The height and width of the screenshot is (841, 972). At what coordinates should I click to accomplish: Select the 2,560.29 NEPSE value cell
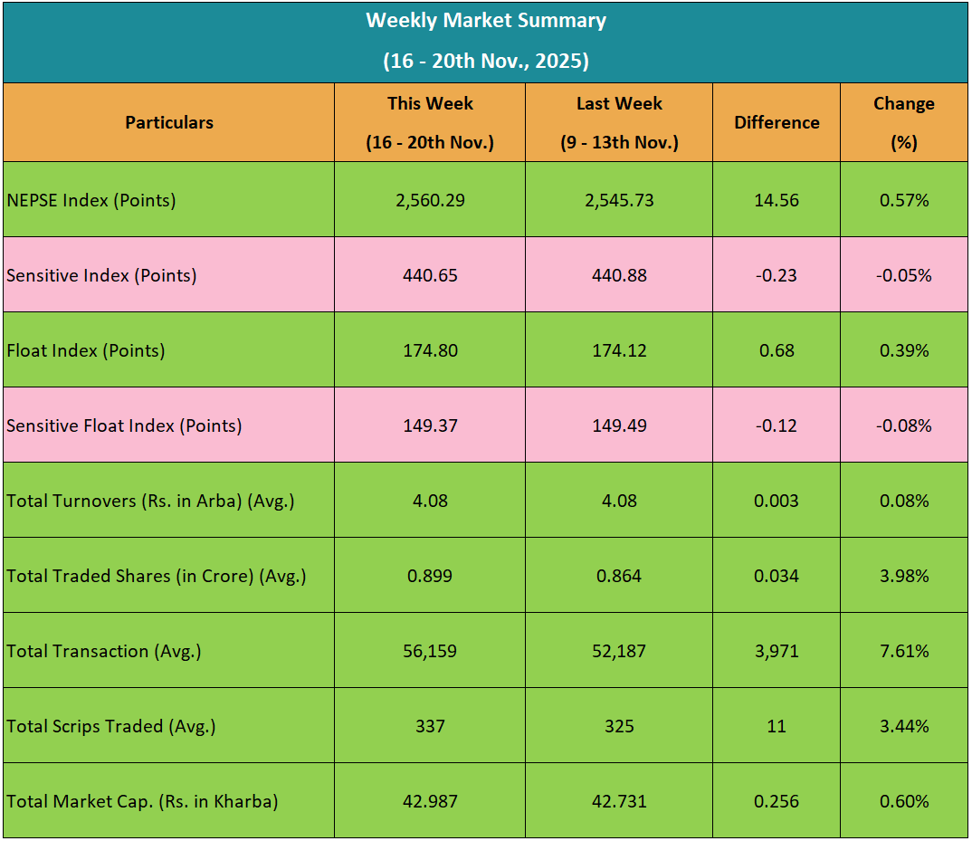tap(430, 200)
